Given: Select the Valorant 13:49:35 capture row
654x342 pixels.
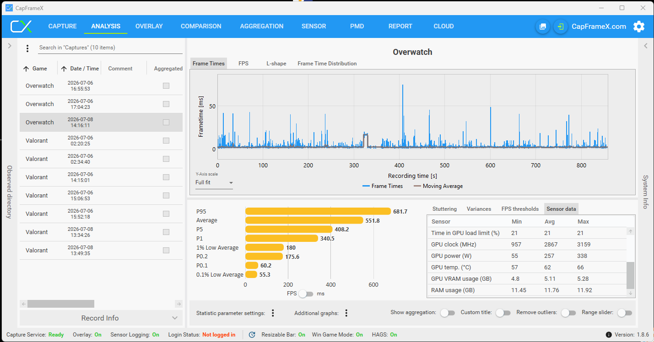Looking at the screenshot, I should point(101,250).
